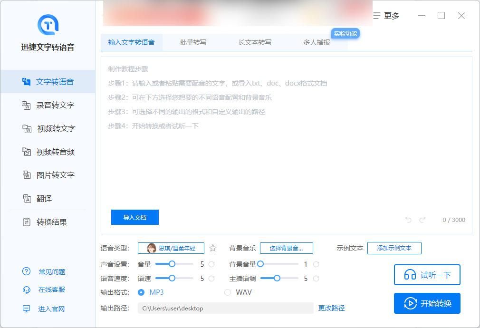480x328 pixels.
Task: Select the 输入文字转语音 tab
Action: point(131,42)
